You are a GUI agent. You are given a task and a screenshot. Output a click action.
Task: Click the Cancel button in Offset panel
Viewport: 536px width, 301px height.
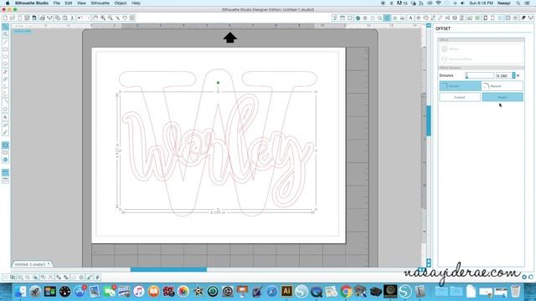[460, 97]
